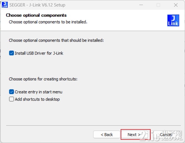Click the "Choose optional components to be installed." subtitle
This screenshot has width=185, height=143.
48,22
